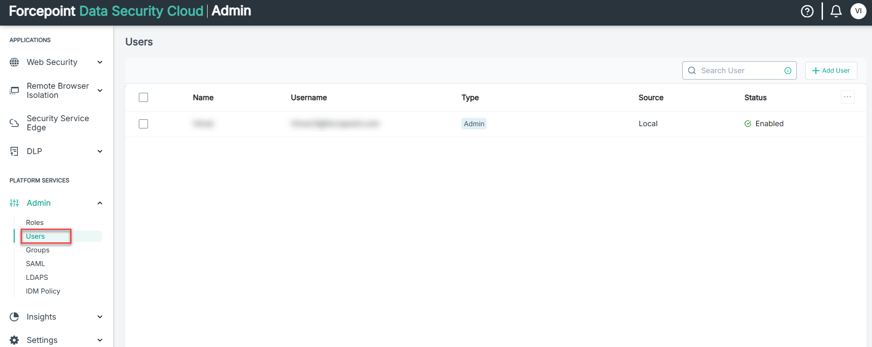This screenshot has width=872, height=347.
Task: Sort by the Type column header
Action: (470, 97)
